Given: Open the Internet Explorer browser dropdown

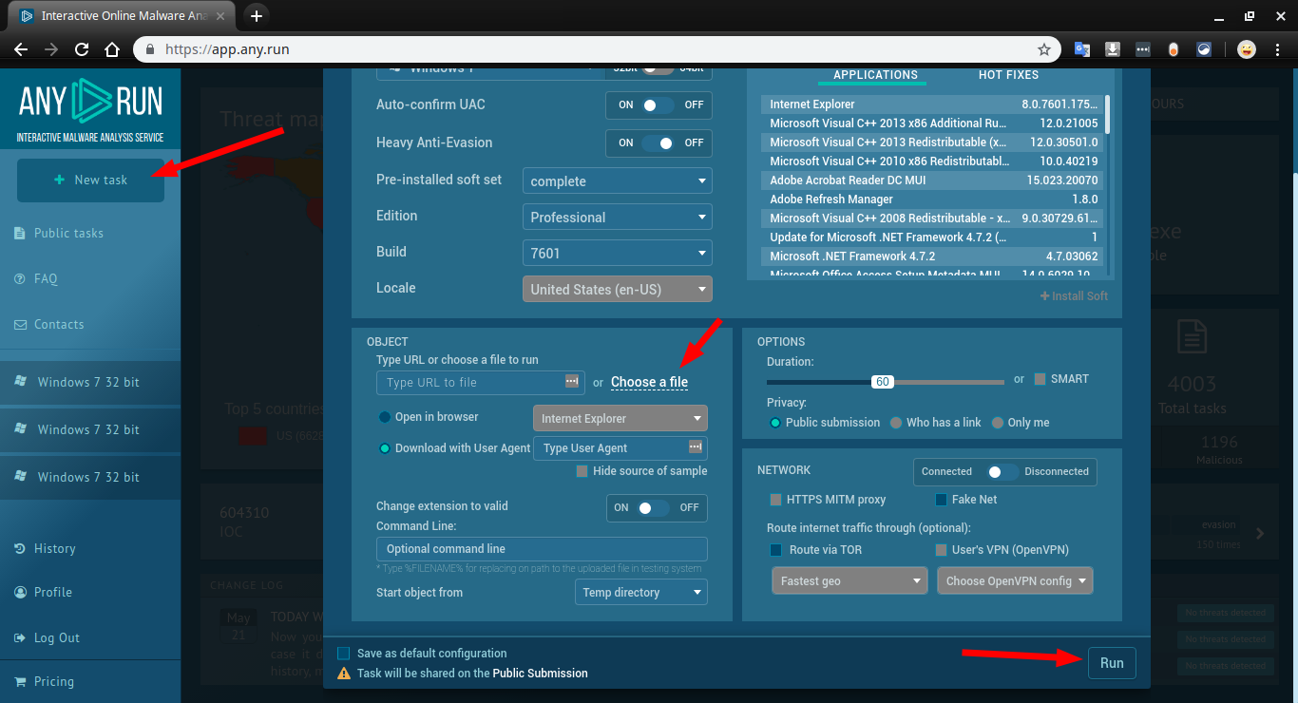Looking at the screenshot, I should pyautogui.click(x=620, y=418).
